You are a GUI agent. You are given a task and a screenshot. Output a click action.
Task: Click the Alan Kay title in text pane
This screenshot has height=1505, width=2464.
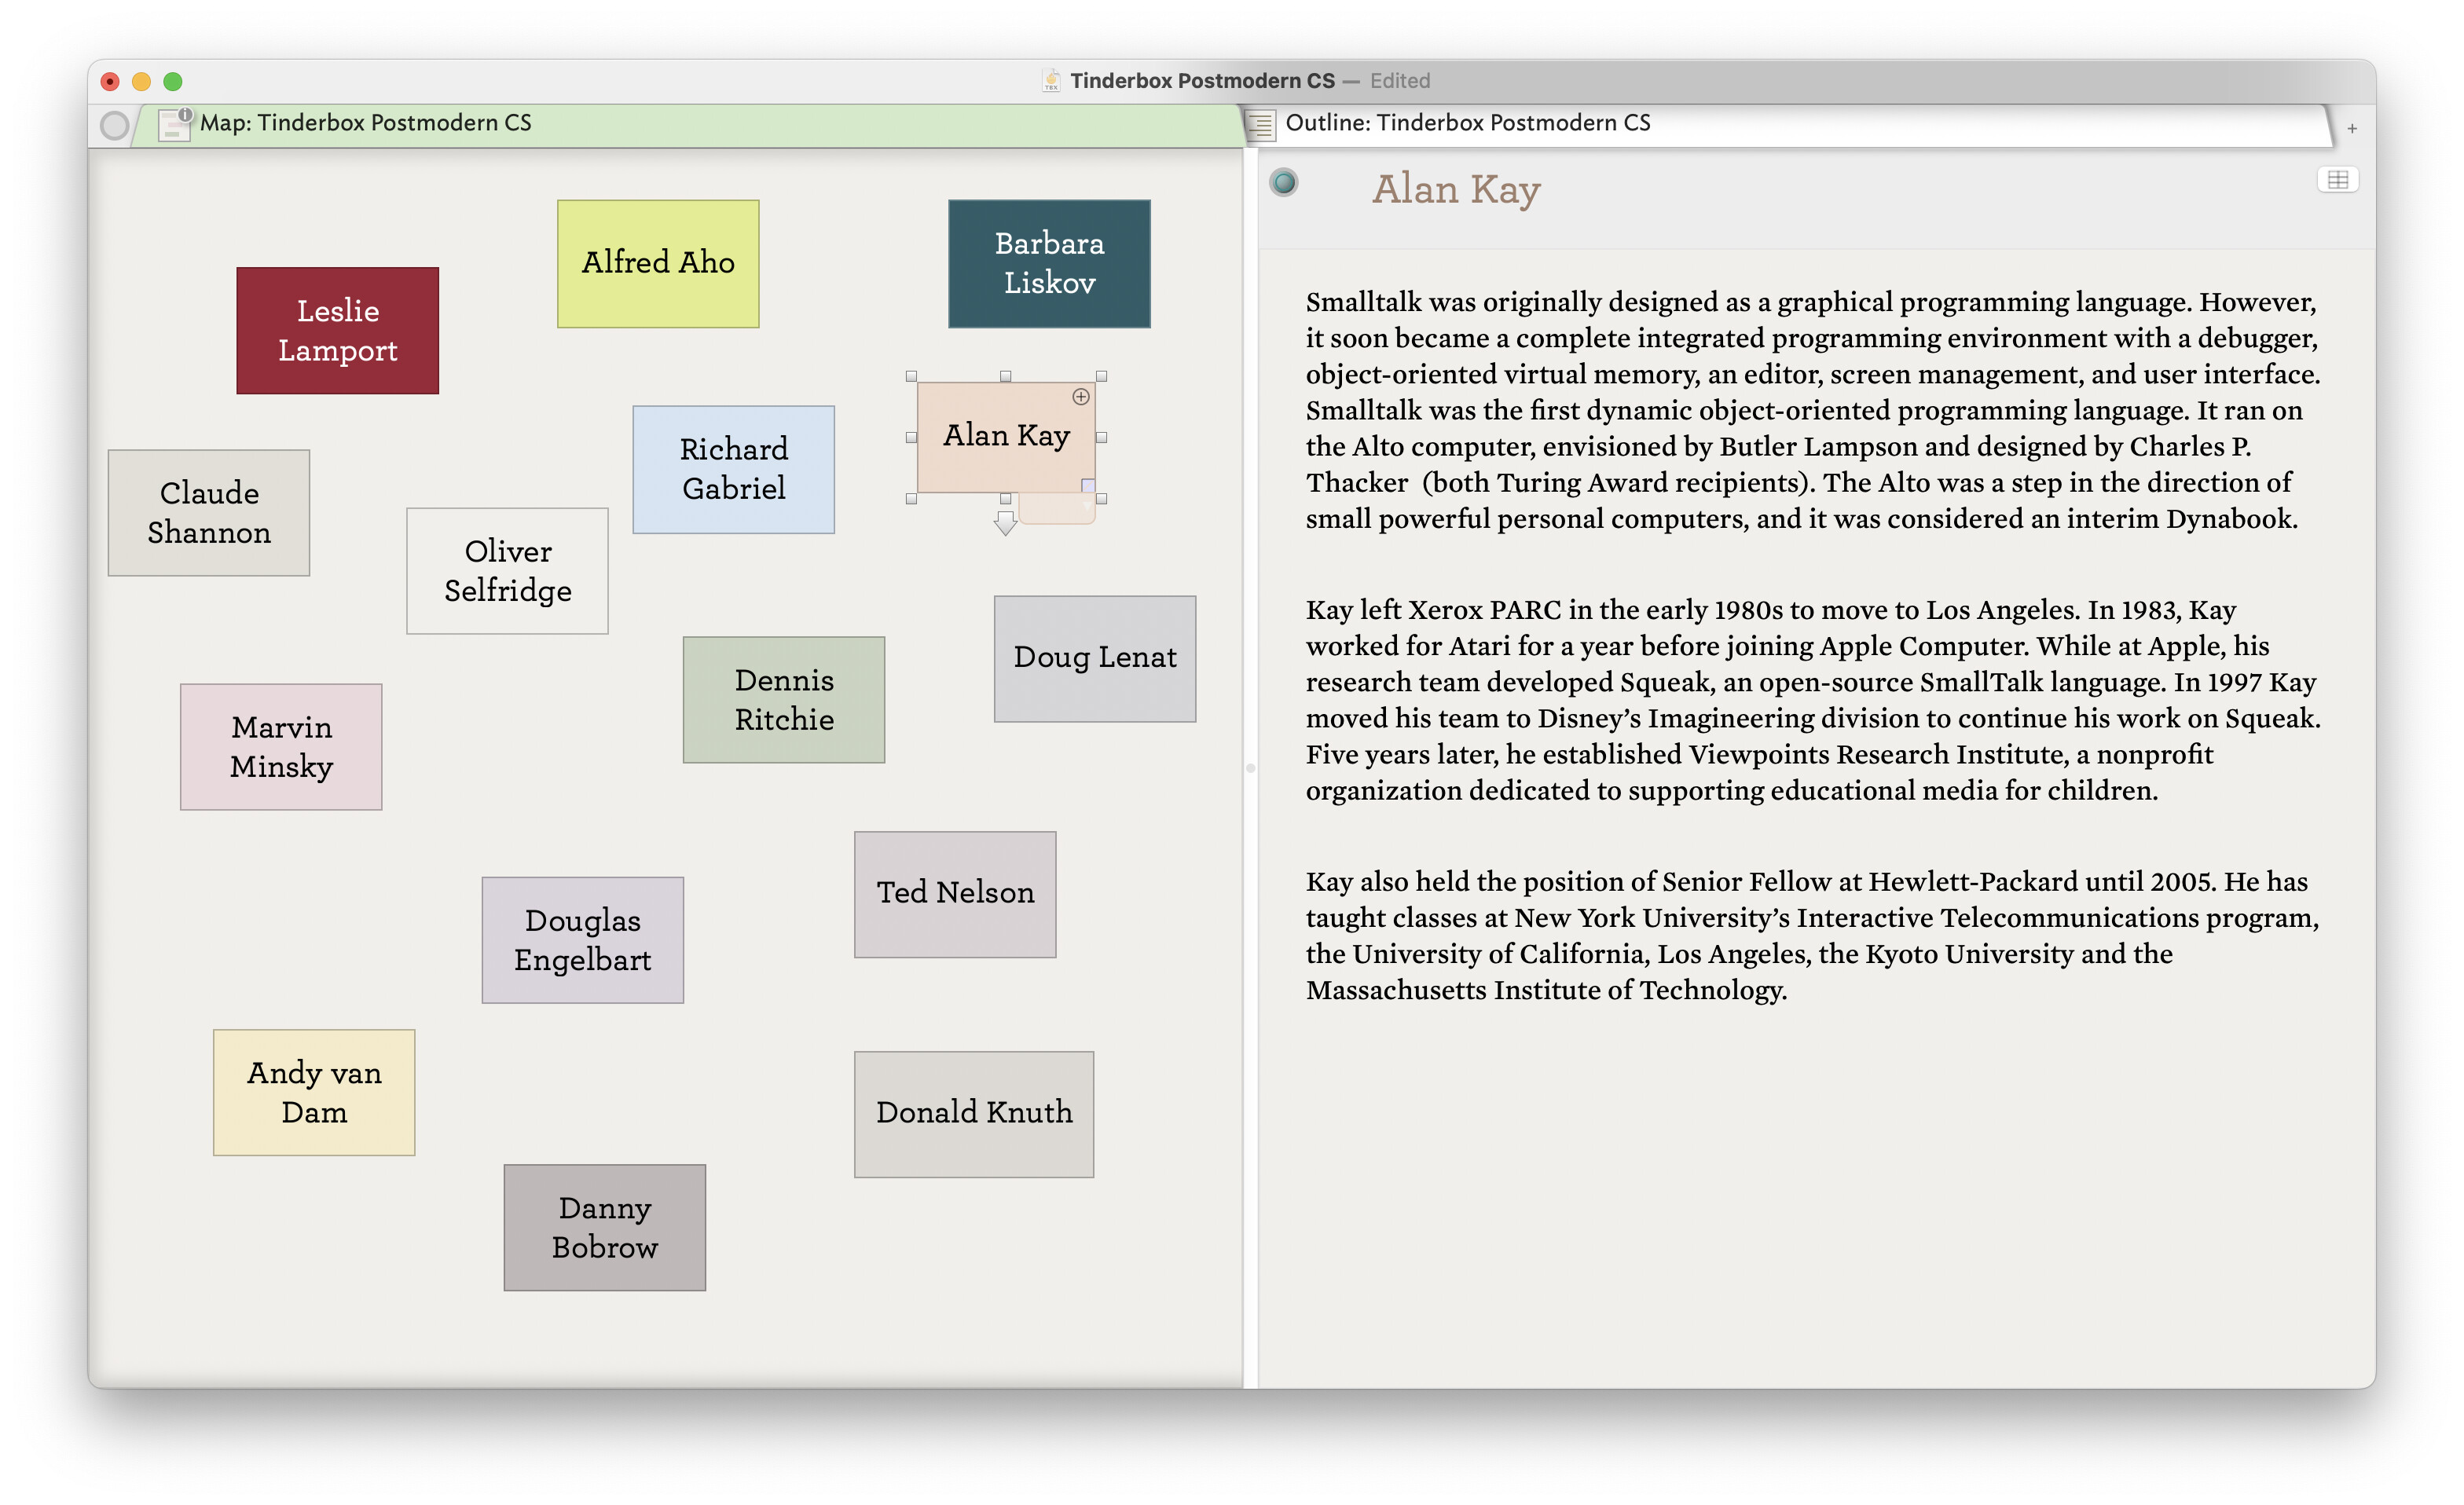point(1456,189)
